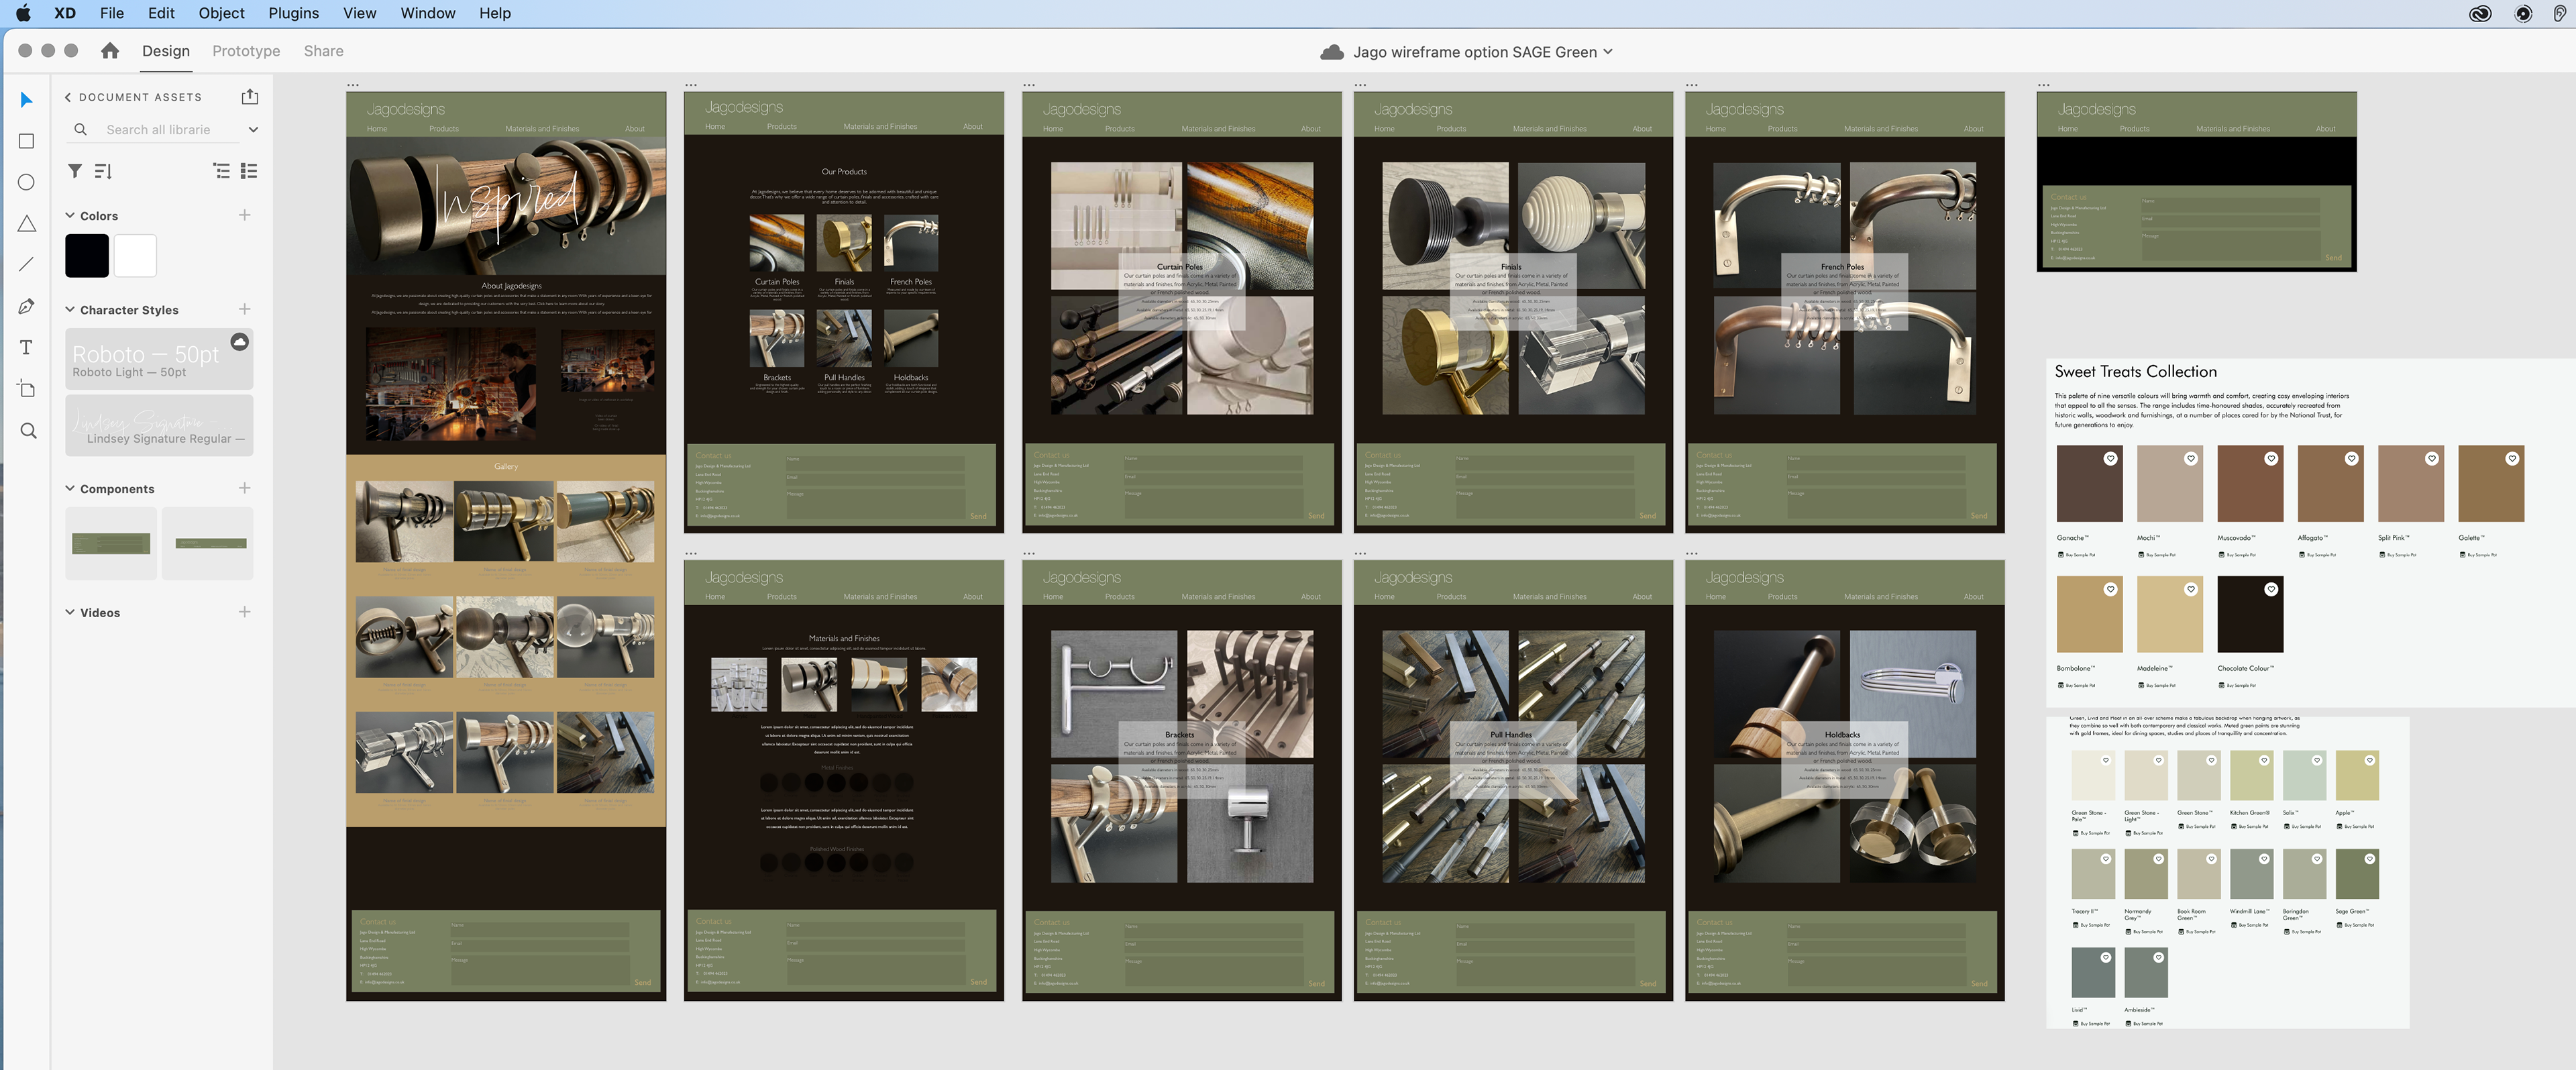This screenshot has width=2576, height=1070.
Task: Click the sort order icon in assets
Action: click(103, 171)
